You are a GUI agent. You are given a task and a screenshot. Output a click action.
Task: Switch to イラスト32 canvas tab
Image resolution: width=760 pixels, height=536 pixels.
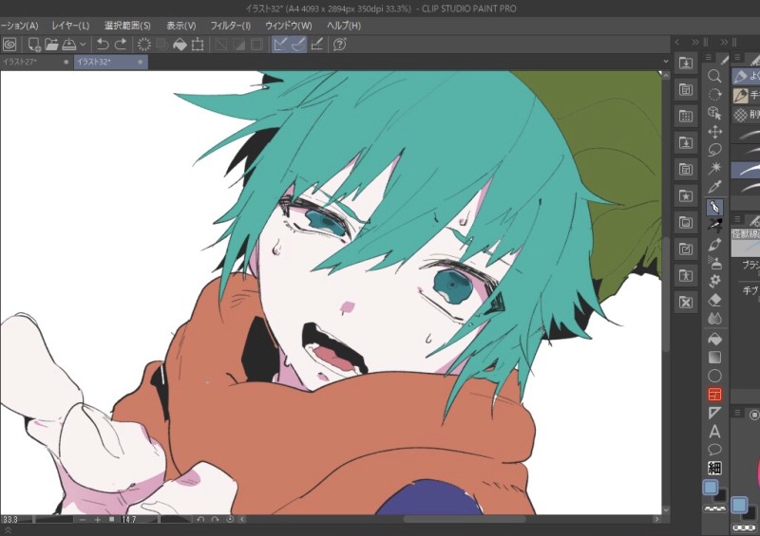coord(110,62)
